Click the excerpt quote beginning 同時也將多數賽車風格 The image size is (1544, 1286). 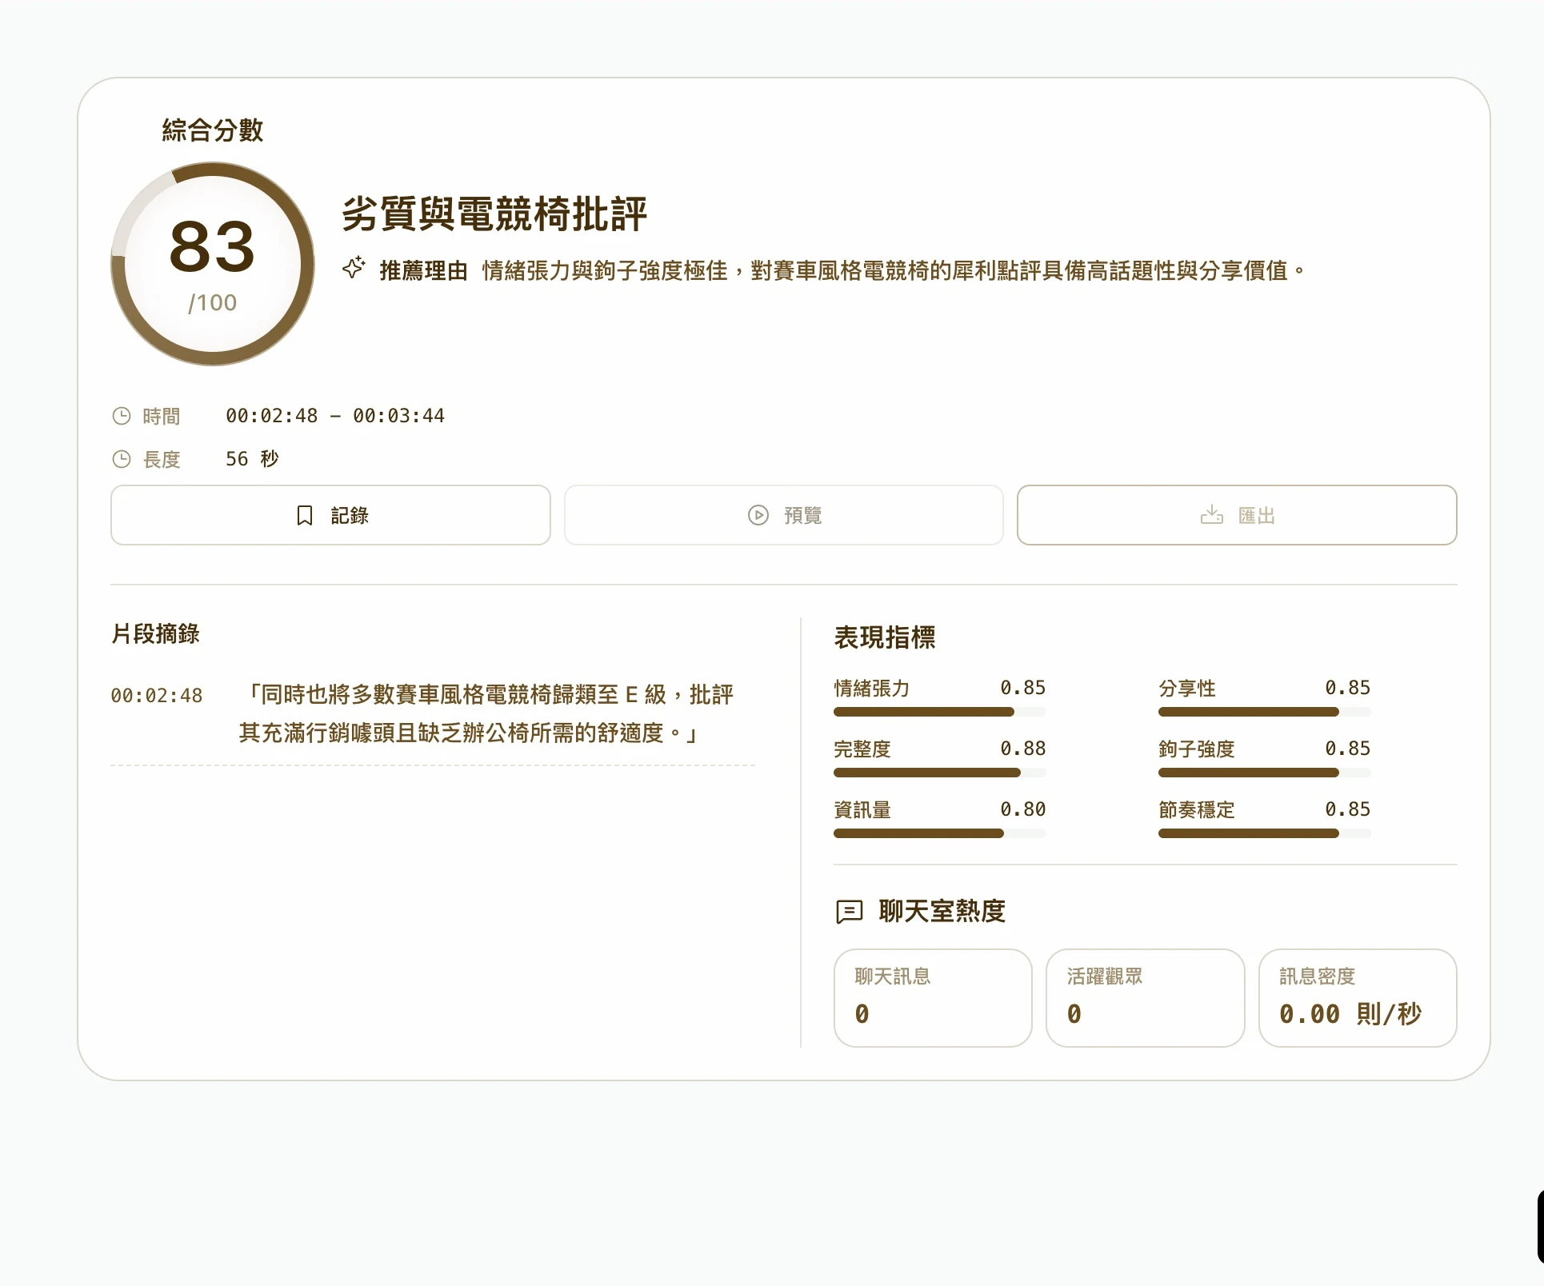(x=486, y=713)
